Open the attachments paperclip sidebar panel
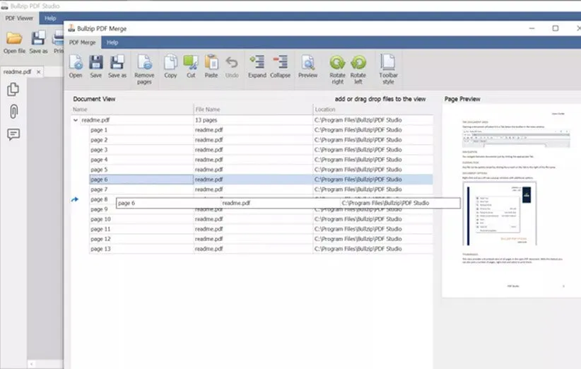Screen dimensions: 581x369 13,111
